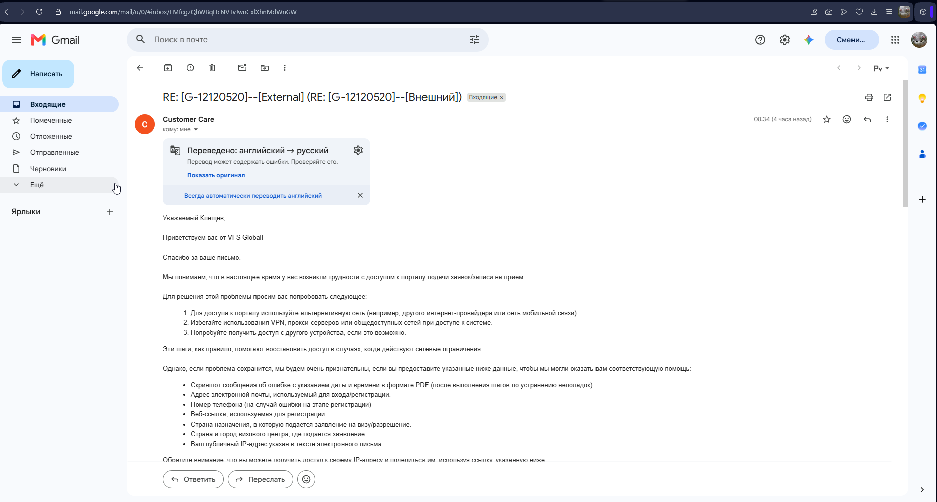Expand the Ещё section in sidebar

59,185
